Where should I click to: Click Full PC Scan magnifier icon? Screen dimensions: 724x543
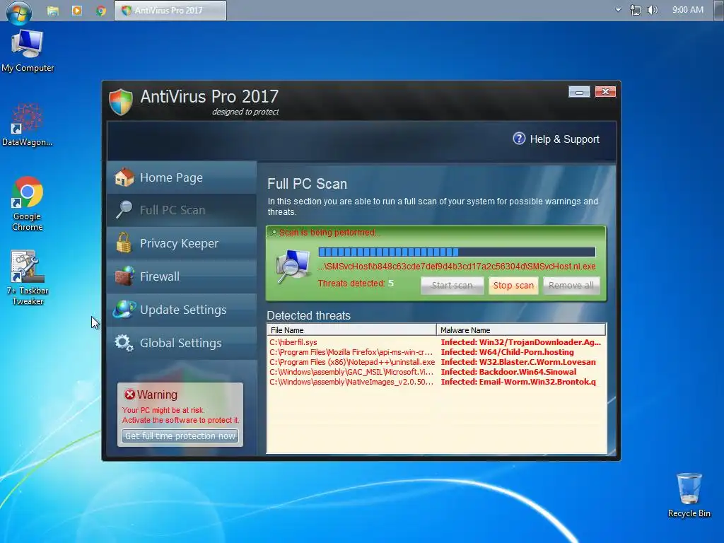click(124, 209)
